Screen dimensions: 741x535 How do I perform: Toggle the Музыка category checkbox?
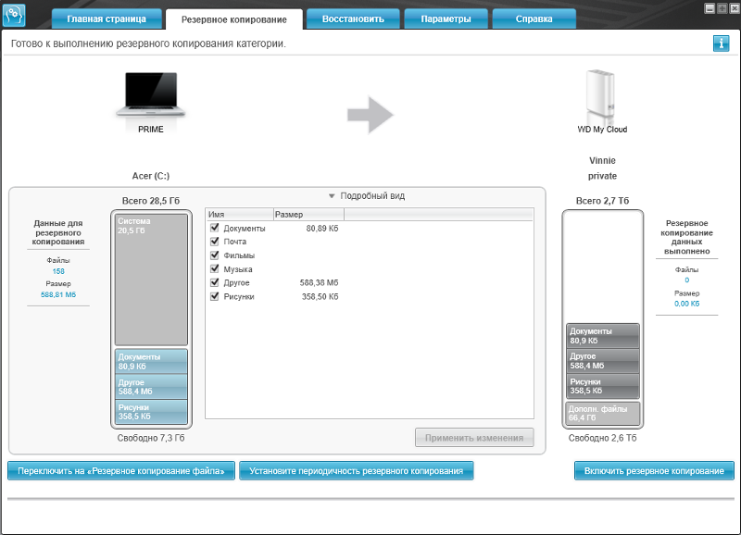[x=215, y=268]
